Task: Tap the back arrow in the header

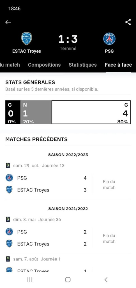Action: [8, 22]
